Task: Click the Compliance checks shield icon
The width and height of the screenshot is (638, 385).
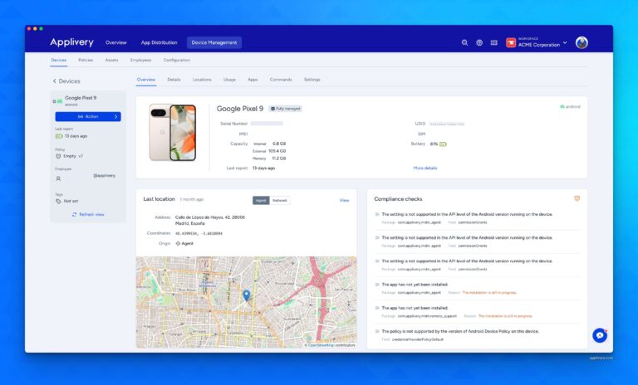Action: tap(577, 198)
